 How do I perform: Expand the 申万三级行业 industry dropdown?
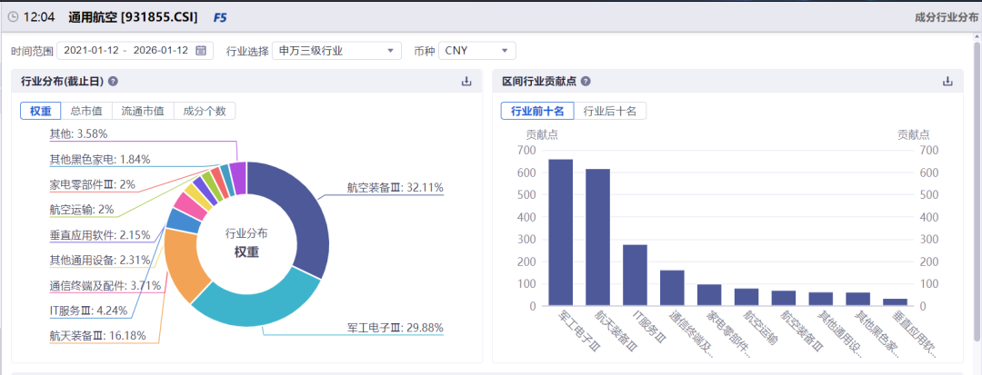[336, 51]
